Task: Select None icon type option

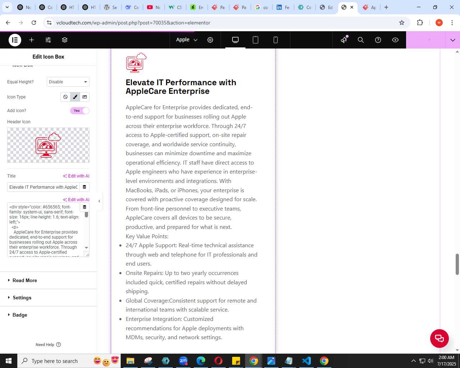Action: click(x=65, y=97)
